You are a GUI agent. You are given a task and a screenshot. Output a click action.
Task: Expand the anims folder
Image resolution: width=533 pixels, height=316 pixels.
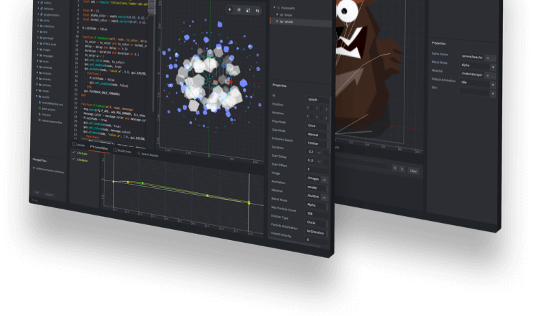click(38, 20)
